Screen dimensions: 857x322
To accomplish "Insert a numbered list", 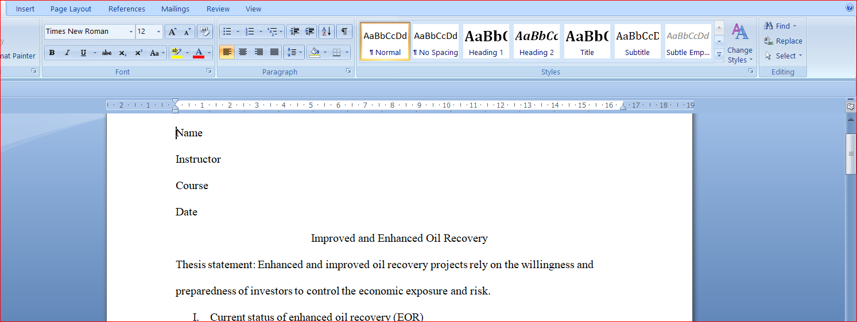I will tap(250, 32).
